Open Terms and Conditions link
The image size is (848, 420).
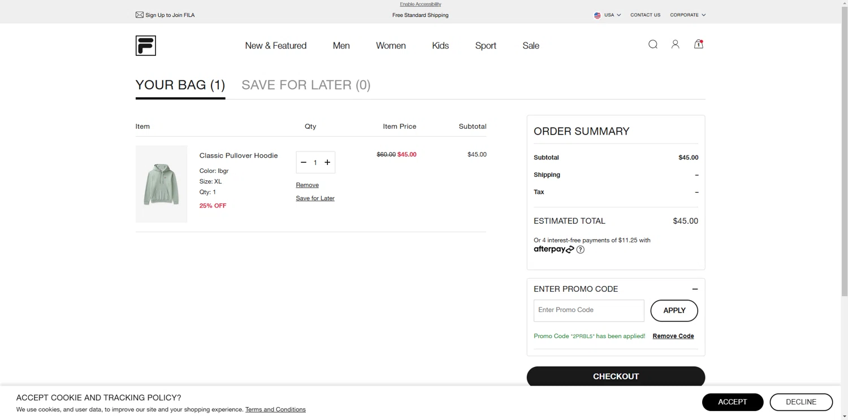click(x=275, y=409)
